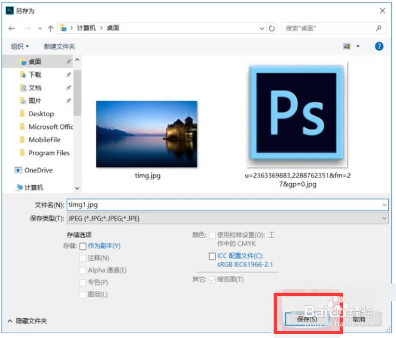Focus the 搜索"桌面" search box
The image size is (396, 338).
(334, 28)
